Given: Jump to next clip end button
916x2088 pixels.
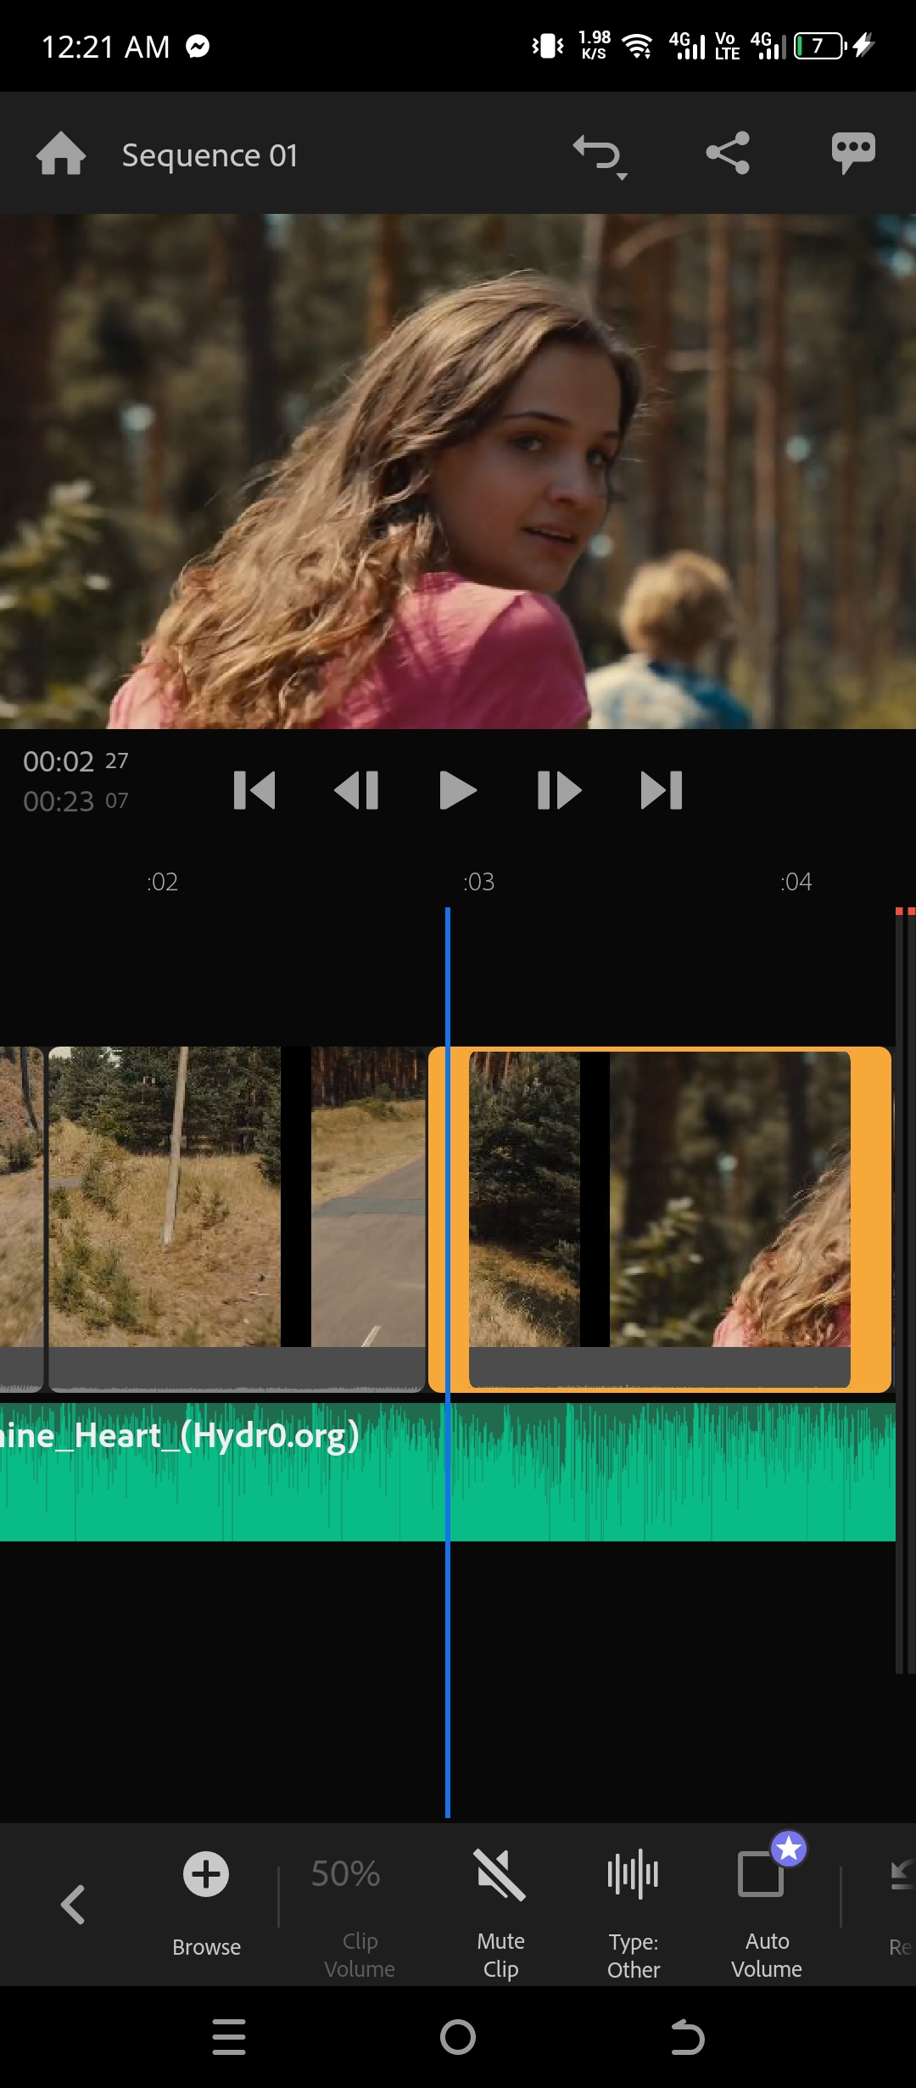Looking at the screenshot, I should click(x=662, y=790).
